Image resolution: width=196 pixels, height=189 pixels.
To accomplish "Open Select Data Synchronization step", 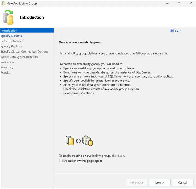I will tap(19, 57).
